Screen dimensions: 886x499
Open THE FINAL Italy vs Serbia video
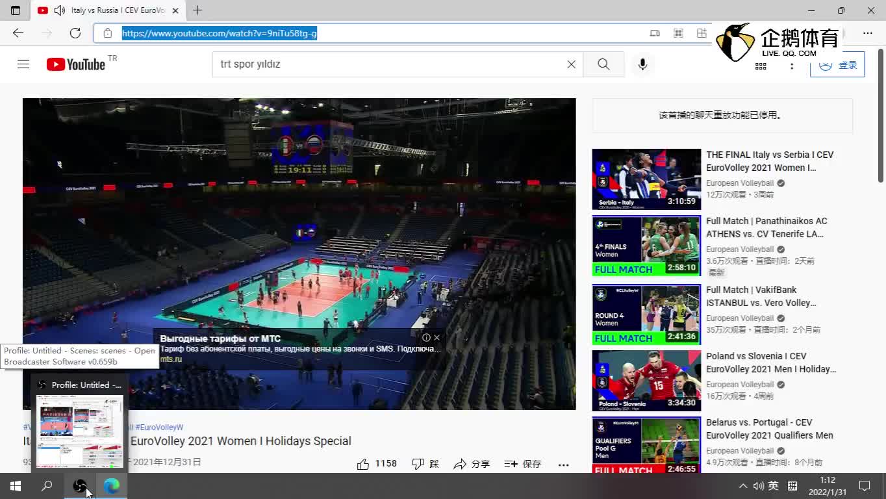coord(769,161)
